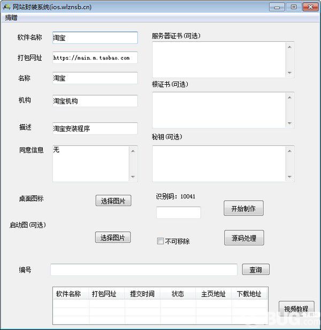This screenshot has height=330, width=321.
Task: Click the 机构 input field
Action: click(95, 101)
